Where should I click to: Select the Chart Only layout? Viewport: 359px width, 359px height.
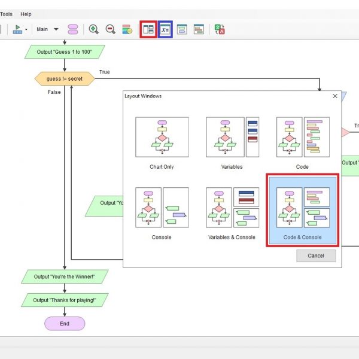[x=162, y=142]
